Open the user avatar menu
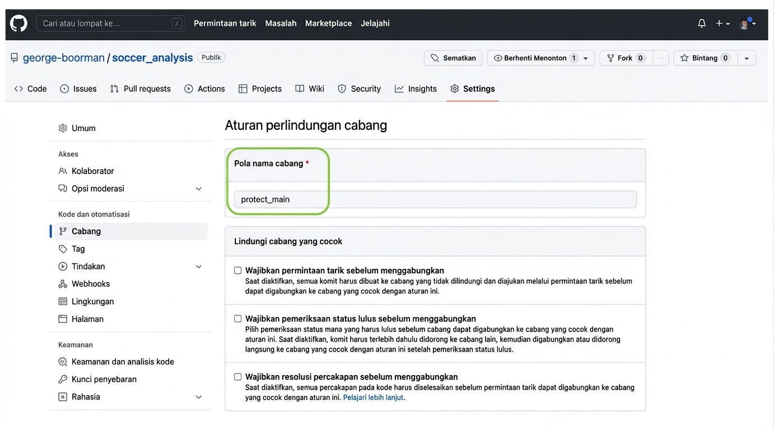The height and width of the screenshot is (430, 774). coord(748,24)
